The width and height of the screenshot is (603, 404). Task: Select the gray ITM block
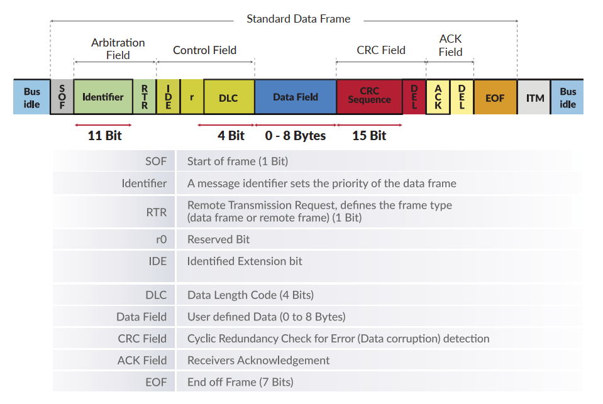coord(534,97)
